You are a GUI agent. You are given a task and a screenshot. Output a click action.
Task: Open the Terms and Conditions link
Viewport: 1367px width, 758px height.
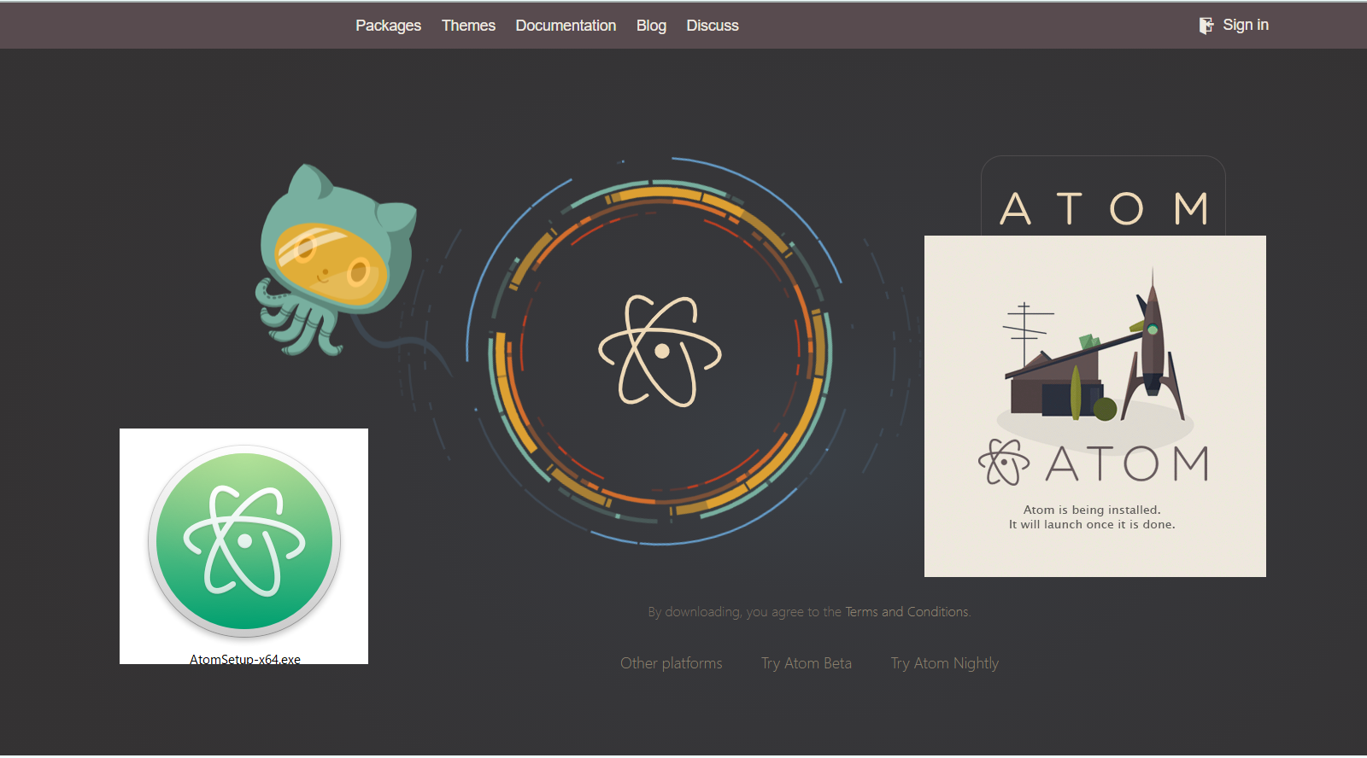(907, 612)
